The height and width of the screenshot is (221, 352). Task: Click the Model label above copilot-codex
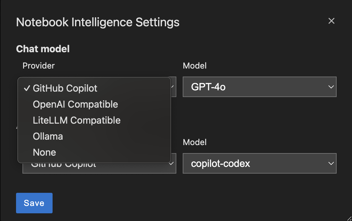(195, 142)
